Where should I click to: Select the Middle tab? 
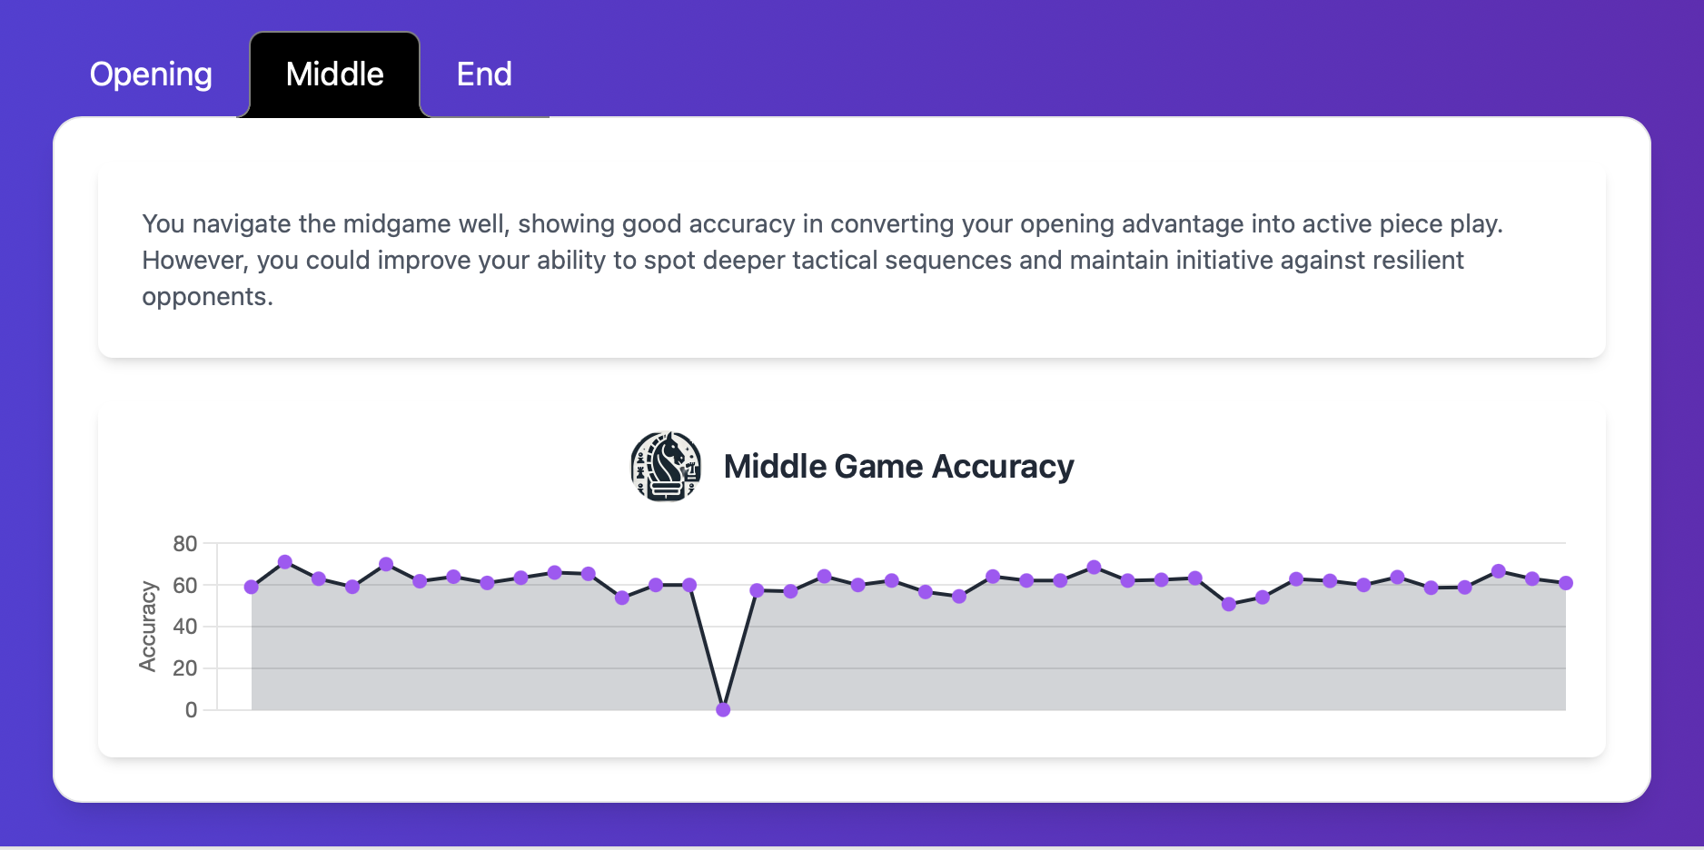pyautogui.click(x=334, y=74)
